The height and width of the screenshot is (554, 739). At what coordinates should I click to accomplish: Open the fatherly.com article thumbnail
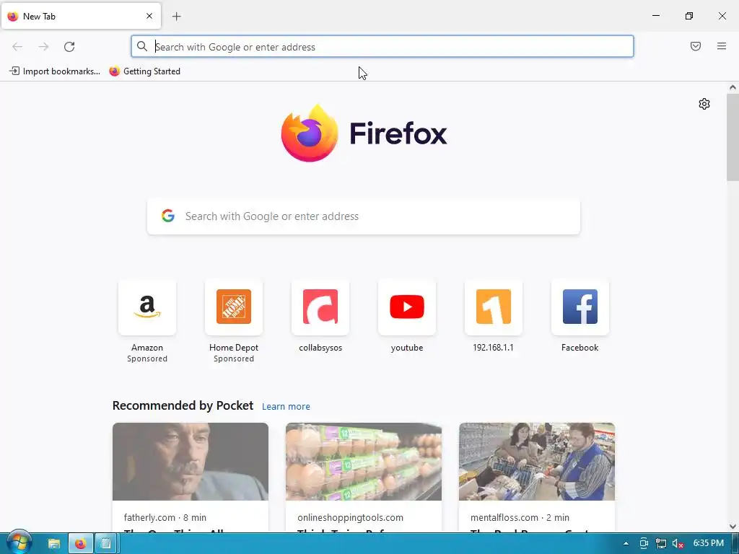tap(191, 462)
